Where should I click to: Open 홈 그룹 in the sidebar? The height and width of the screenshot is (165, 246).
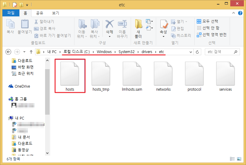[18, 99]
